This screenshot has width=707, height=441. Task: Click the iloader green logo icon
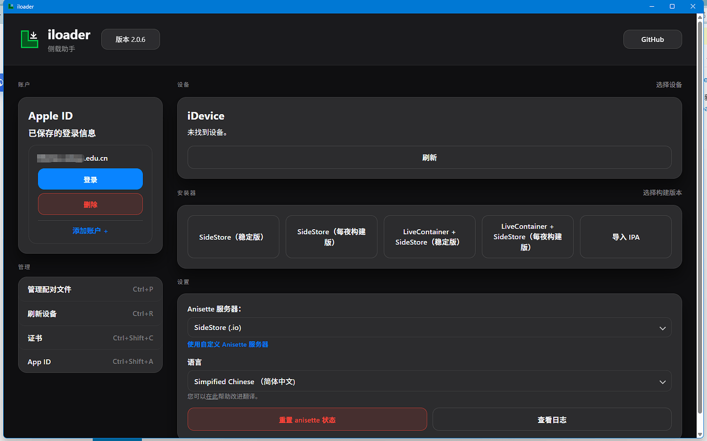(30, 39)
